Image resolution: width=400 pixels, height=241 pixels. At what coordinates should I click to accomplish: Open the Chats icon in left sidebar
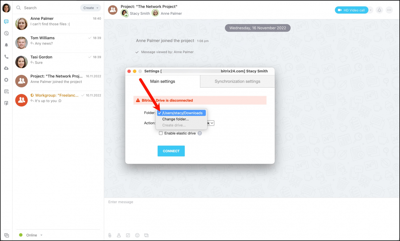pos(6,22)
